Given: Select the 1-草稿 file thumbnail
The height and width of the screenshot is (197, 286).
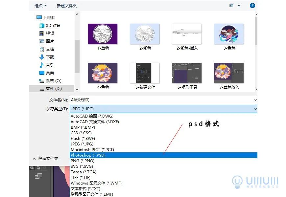Looking at the screenshot, I should pyautogui.click(x=103, y=33).
